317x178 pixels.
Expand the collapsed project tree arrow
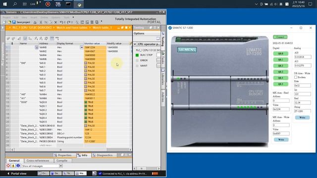point(2,28)
